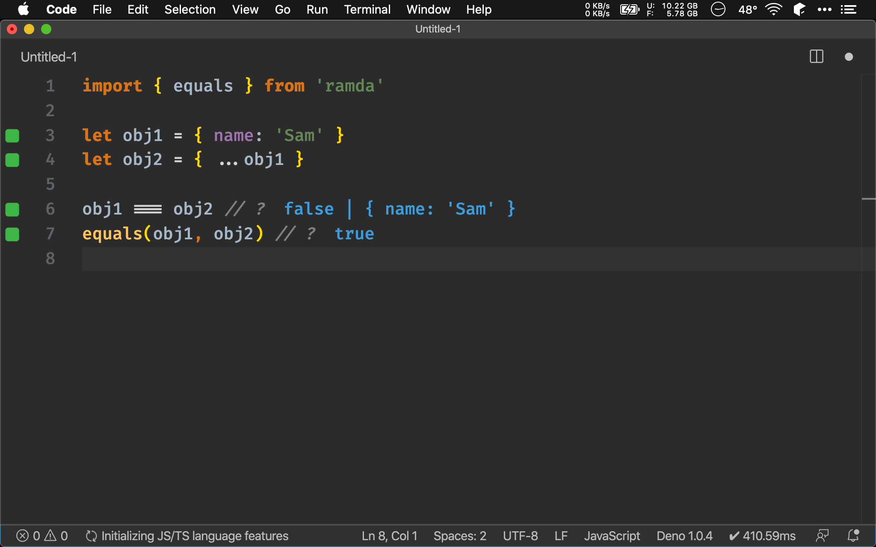The height and width of the screenshot is (547, 876).
Task: Open the notifications bell in status bar
Action: tap(853, 535)
